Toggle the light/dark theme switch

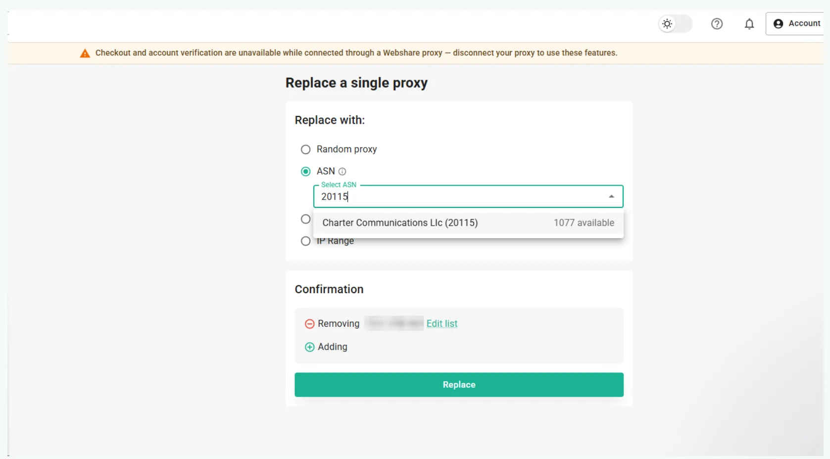pos(675,24)
